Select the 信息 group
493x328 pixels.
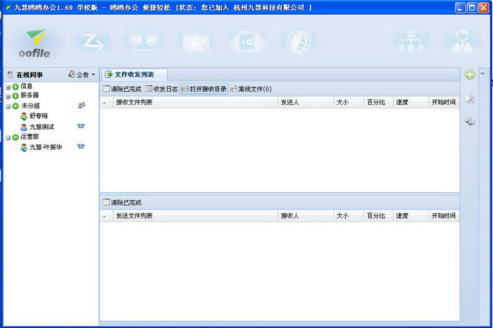(27, 87)
